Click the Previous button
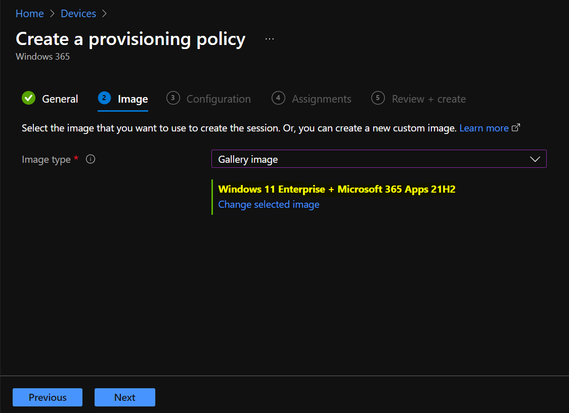 coord(48,397)
